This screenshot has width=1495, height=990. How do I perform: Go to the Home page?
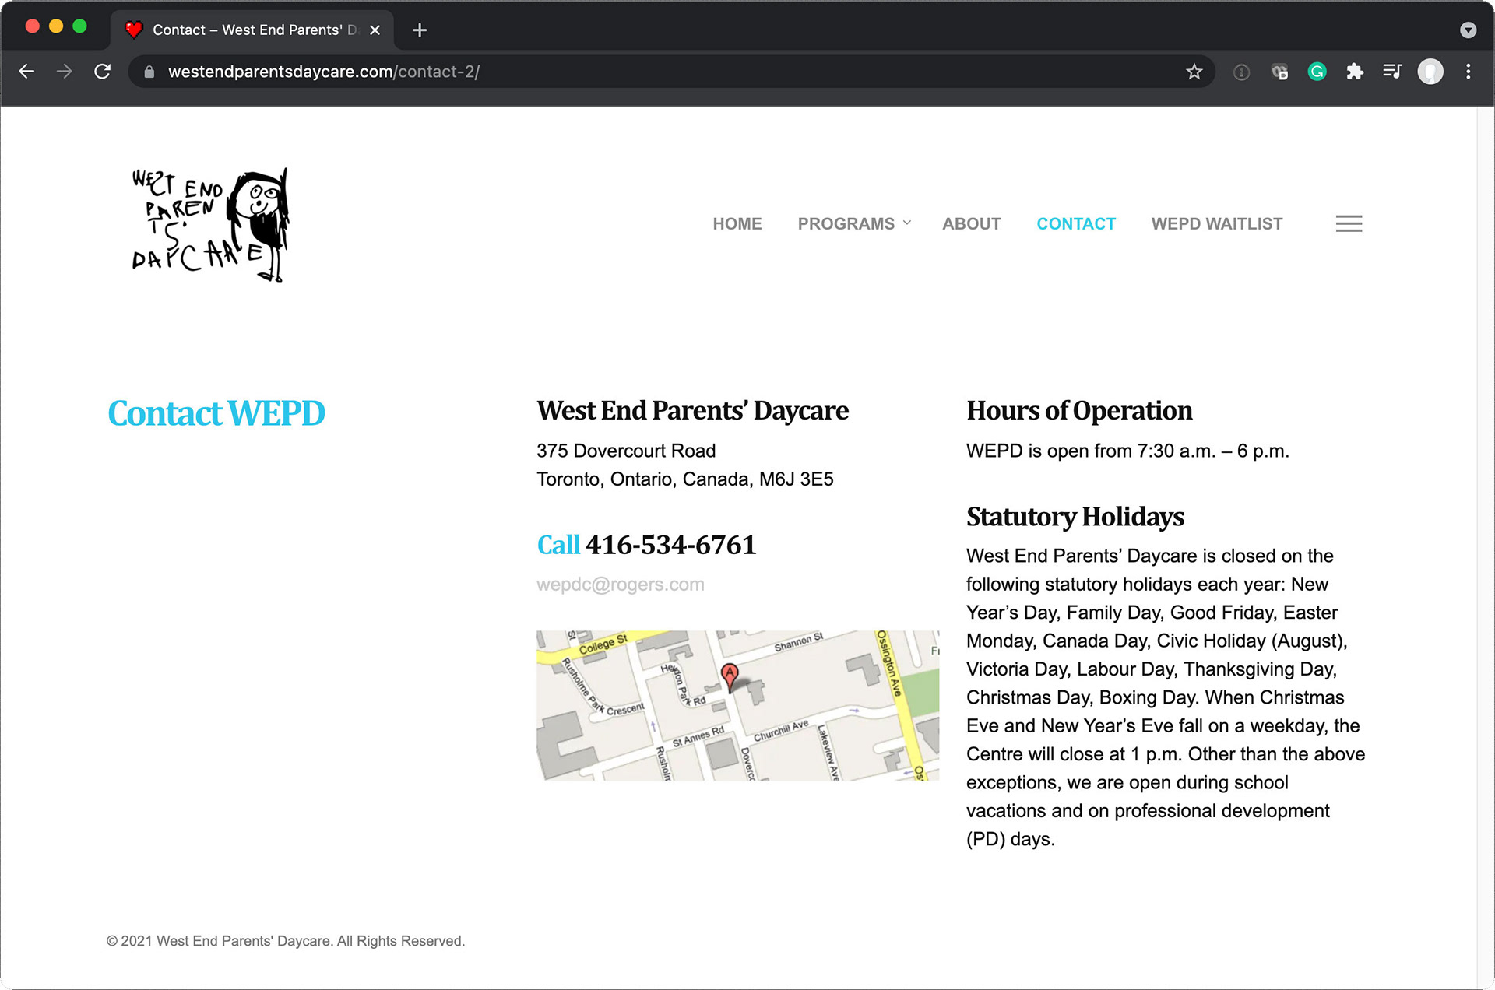coord(737,224)
